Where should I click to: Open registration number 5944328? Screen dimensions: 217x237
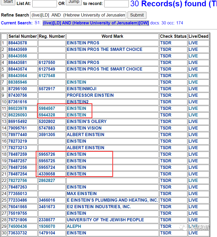point(47,115)
